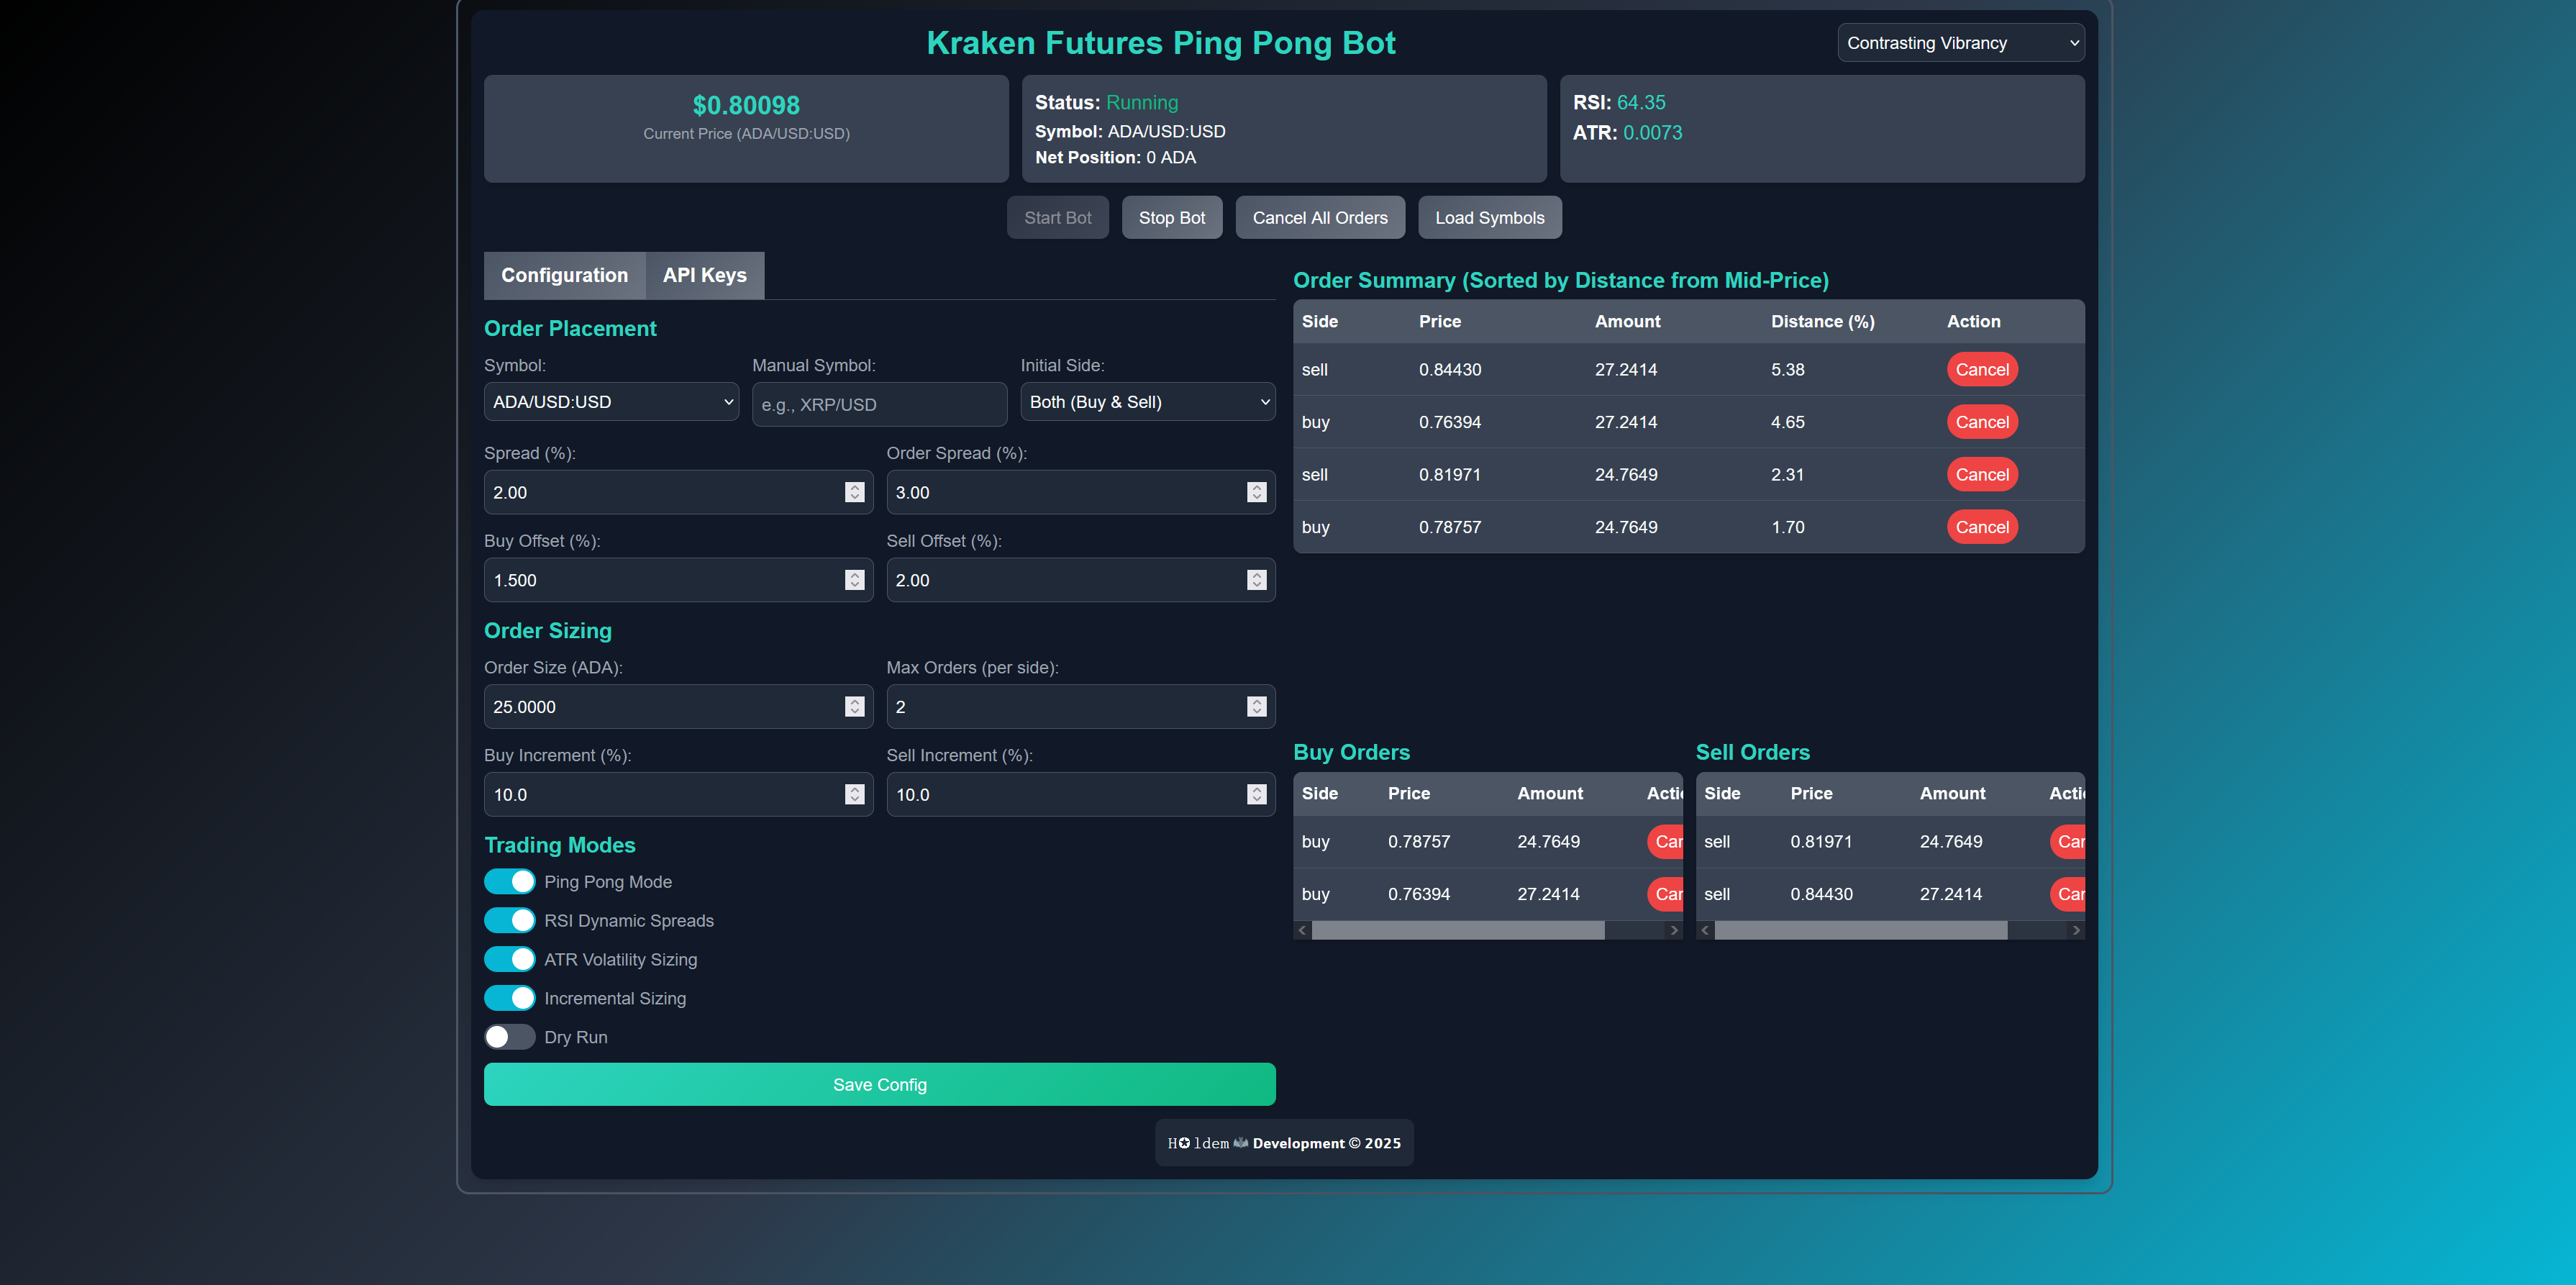Click the Buy Increment (%) spinner arrows

point(854,794)
